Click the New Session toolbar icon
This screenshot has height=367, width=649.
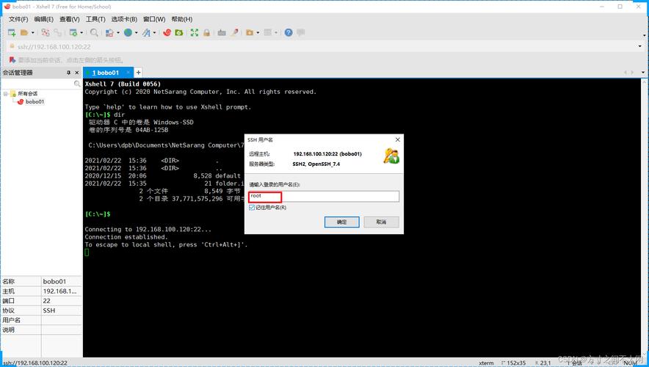12,32
